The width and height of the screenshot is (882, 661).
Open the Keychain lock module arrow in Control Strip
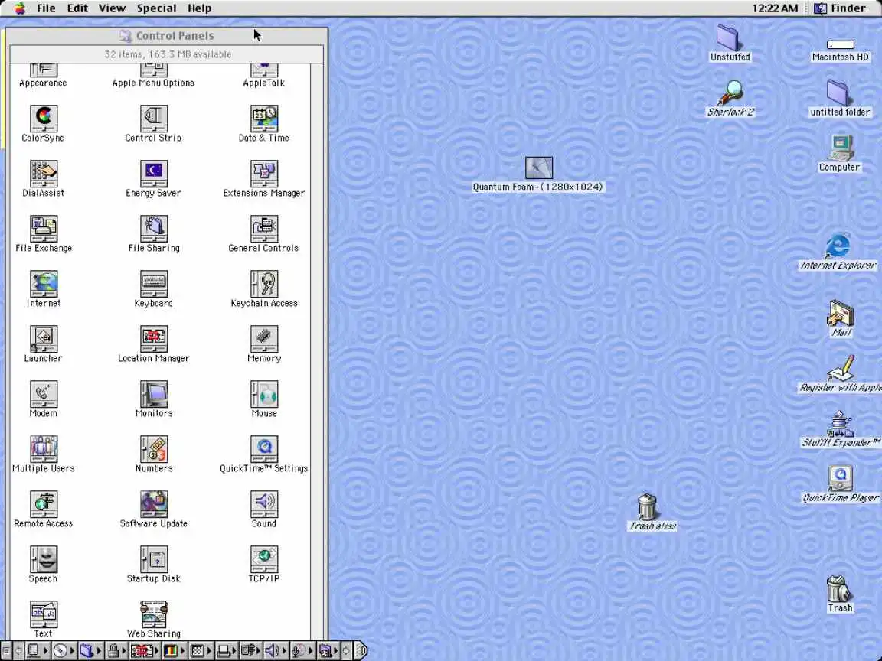click(x=124, y=651)
